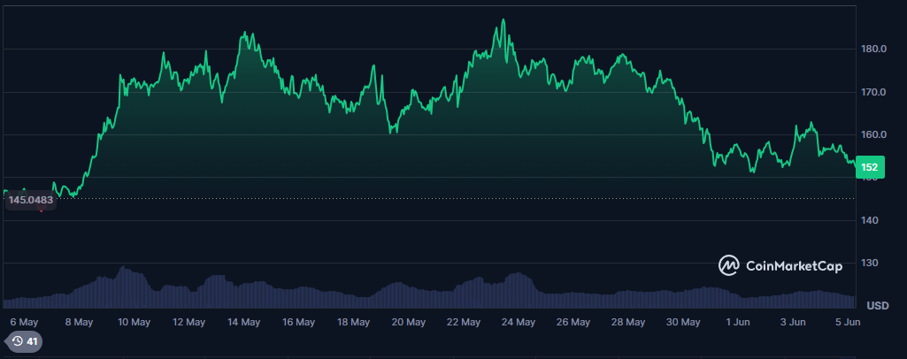The width and height of the screenshot is (907, 359).
Task: Click the USD currency label
Action: coord(877,306)
